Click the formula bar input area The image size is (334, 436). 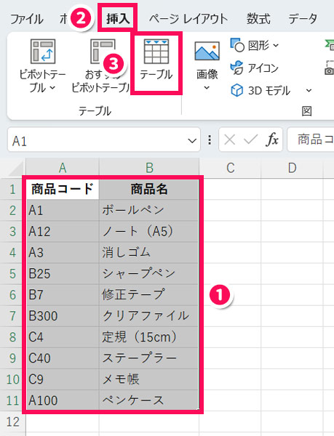click(311, 140)
